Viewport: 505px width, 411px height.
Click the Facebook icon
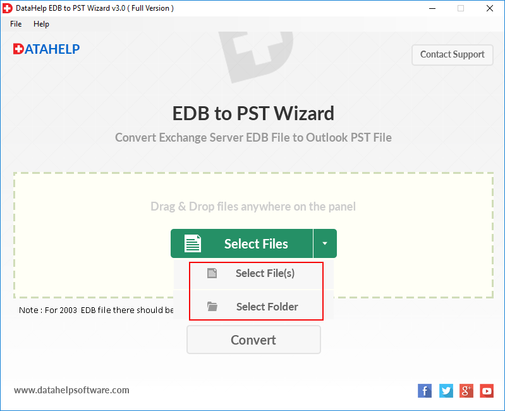425,391
